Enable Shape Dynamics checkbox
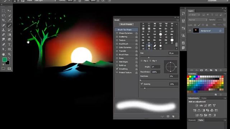 (117, 33)
